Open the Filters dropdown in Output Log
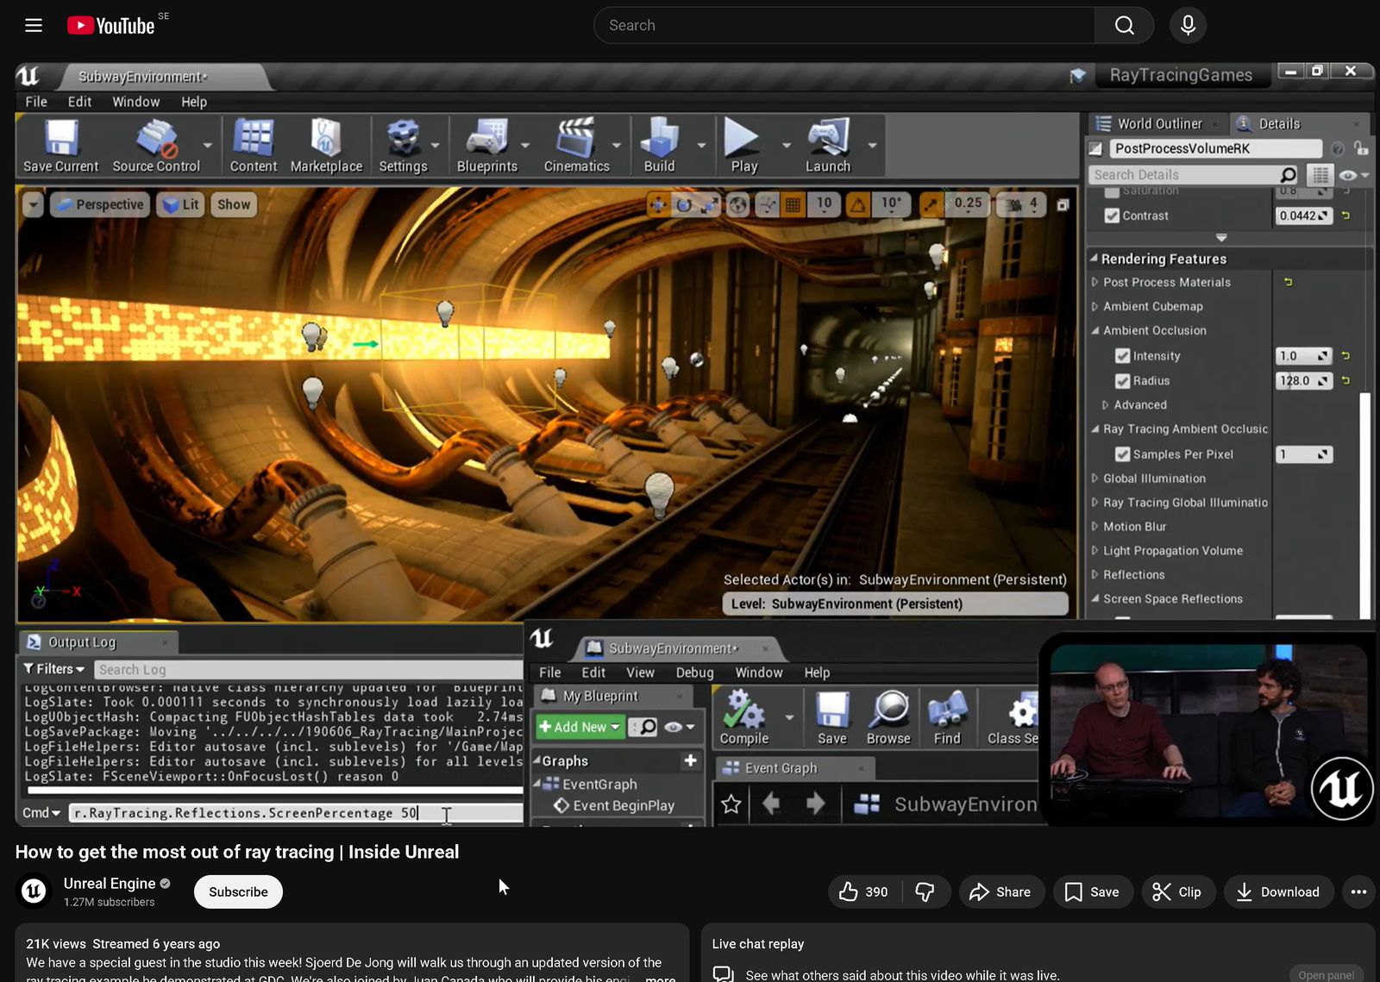Viewport: 1380px width, 982px height. click(54, 669)
